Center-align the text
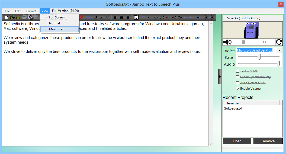The height and width of the screenshot is (154, 286). 121,18
